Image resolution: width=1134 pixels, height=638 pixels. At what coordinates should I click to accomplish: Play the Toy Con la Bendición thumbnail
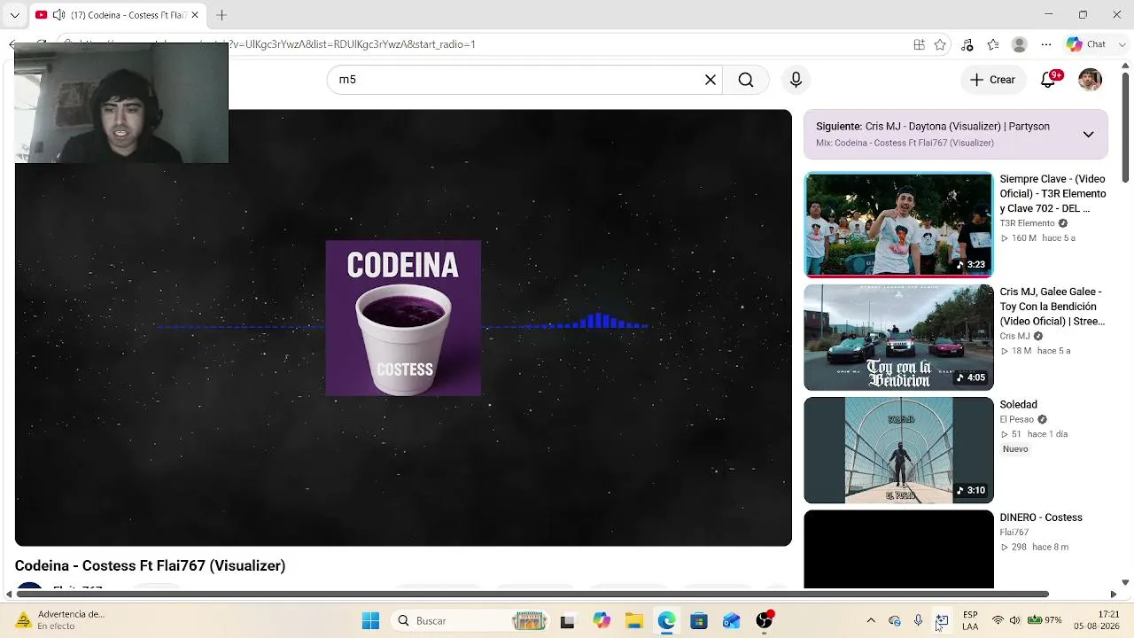point(898,338)
